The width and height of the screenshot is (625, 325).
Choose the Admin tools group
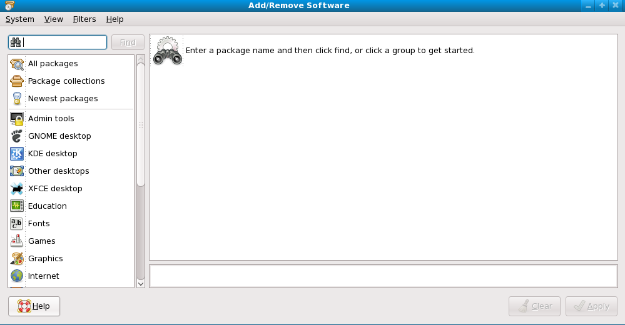[x=71, y=119]
